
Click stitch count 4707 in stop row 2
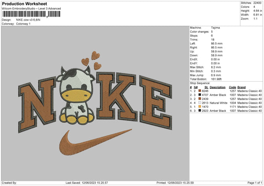point(205,95)
